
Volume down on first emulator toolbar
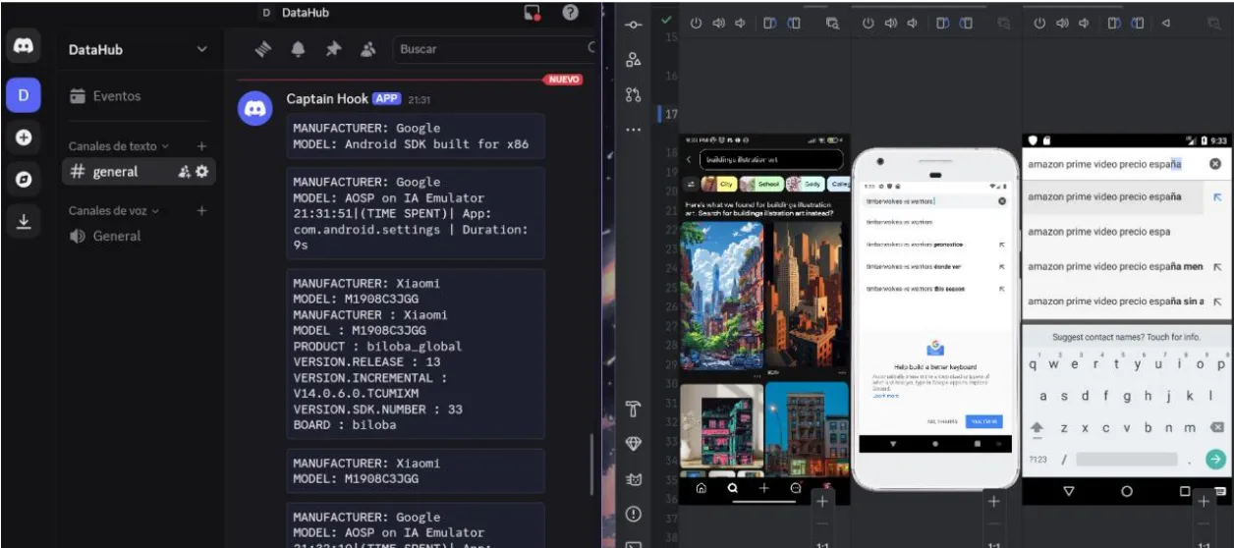pos(740,23)
